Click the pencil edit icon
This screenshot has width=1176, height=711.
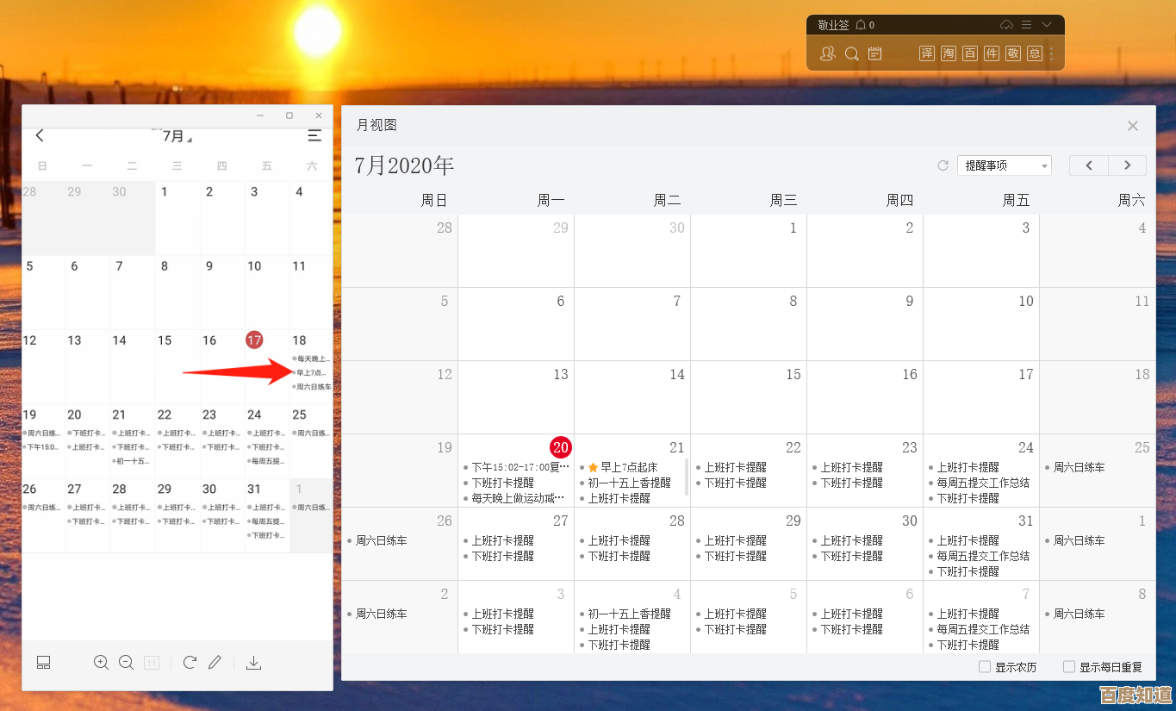tap(215, 662)
